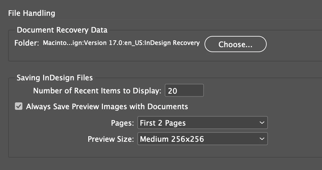322x170 pixels.
Task: Click the Pages: label
Action: [122, 123]
